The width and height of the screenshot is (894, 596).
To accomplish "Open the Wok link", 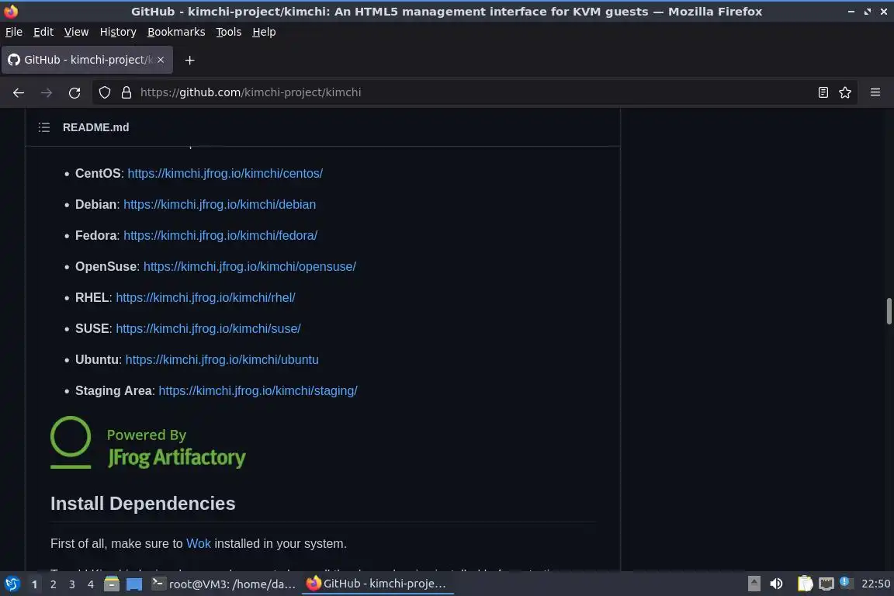I will pos(199,543).
